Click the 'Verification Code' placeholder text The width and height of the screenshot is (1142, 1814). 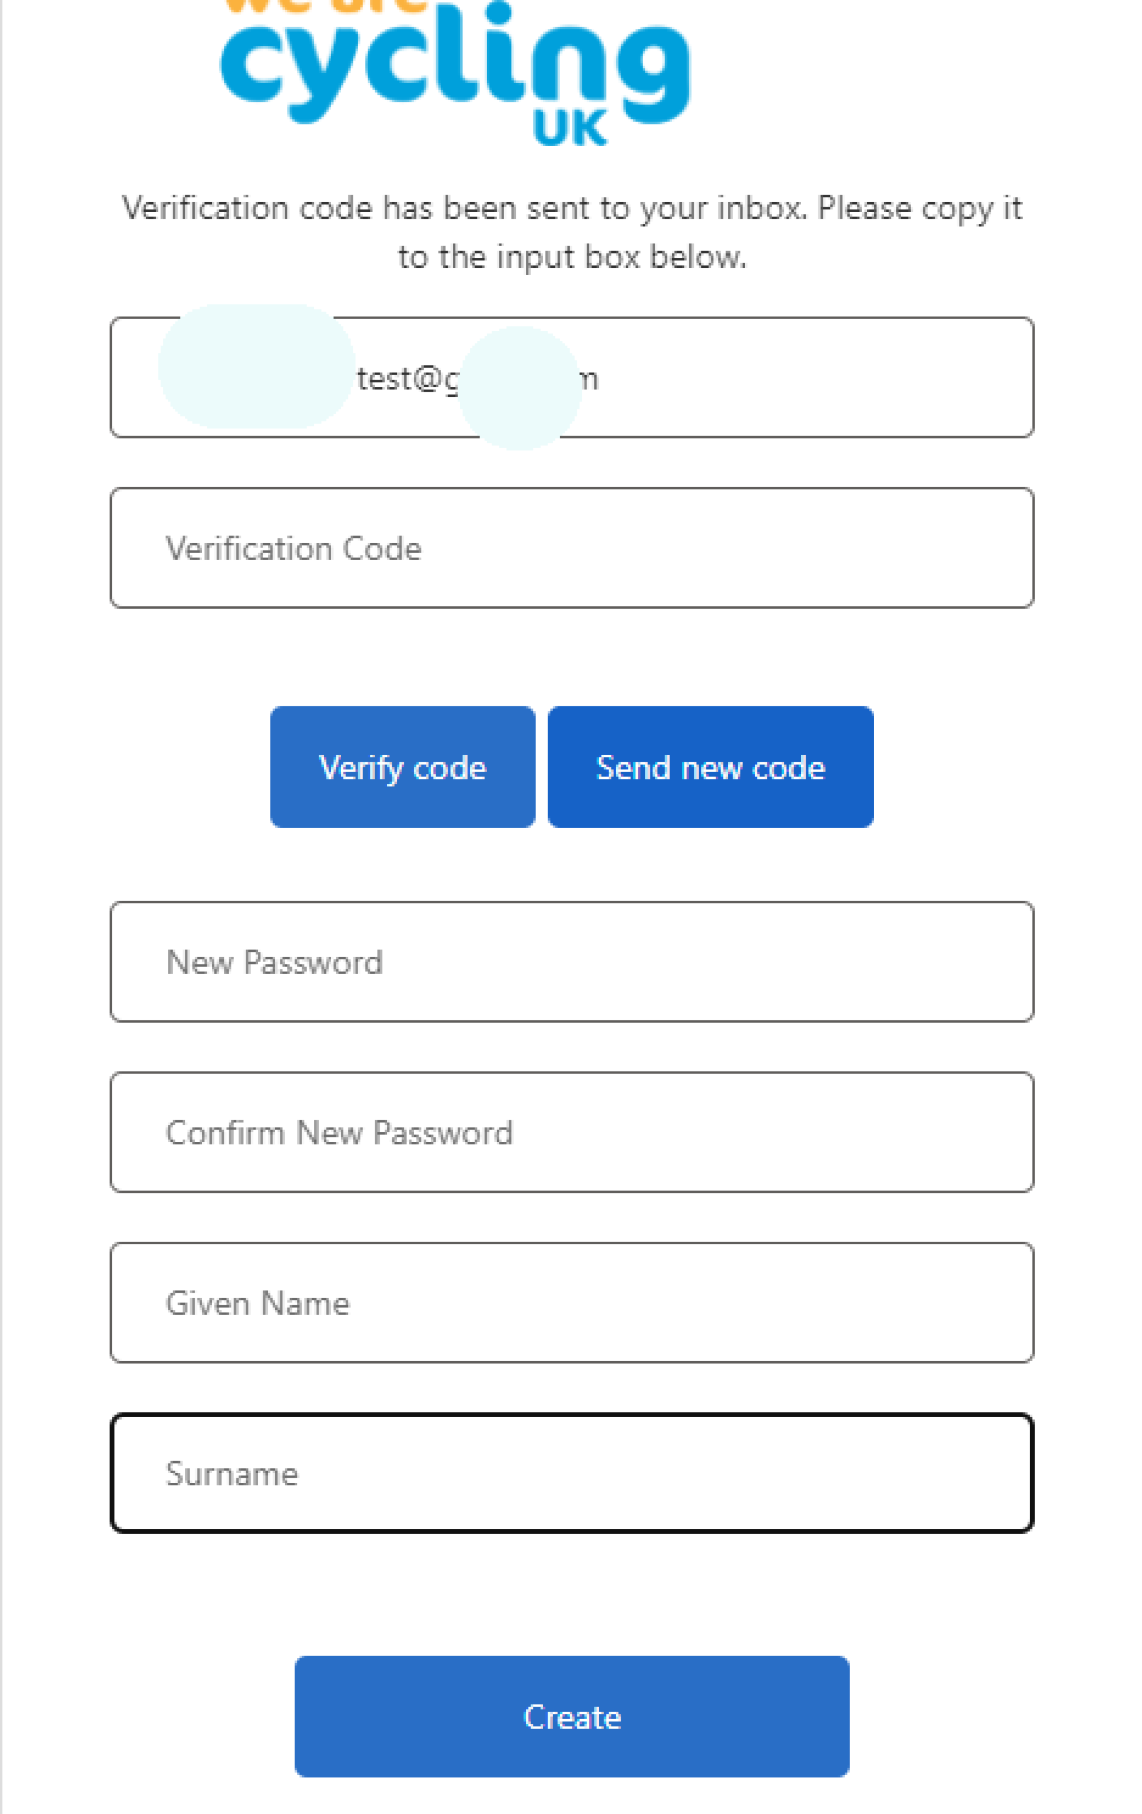coord(293,548)
